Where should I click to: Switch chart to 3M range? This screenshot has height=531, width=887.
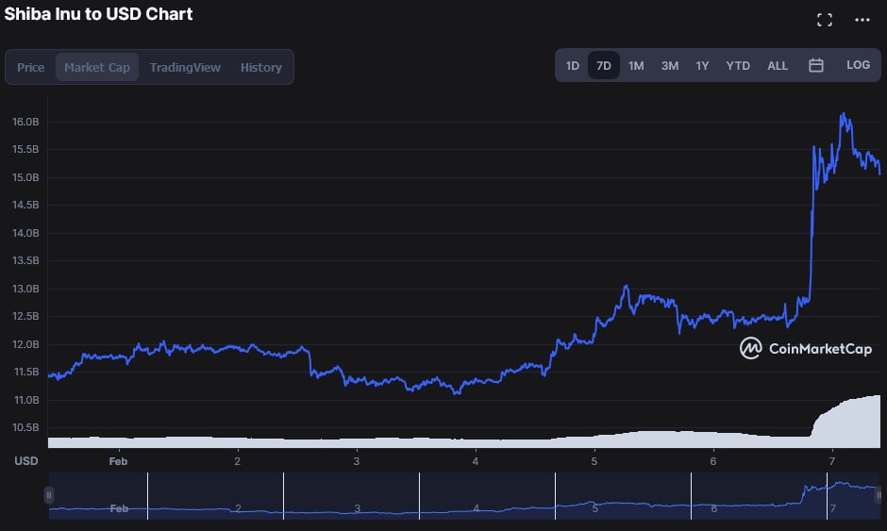(x=669, y=65)
